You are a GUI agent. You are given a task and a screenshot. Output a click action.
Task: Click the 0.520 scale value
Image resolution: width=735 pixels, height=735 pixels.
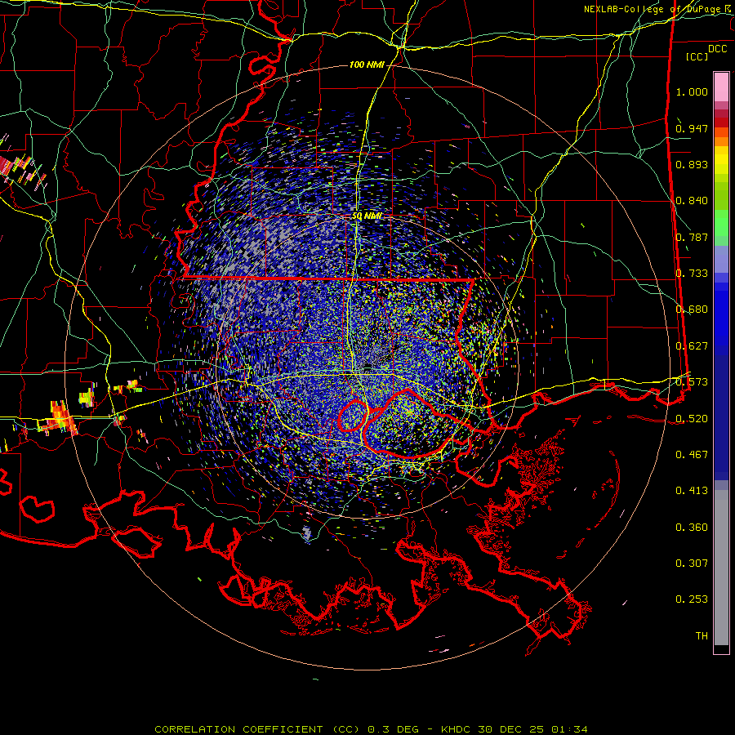click(x=692, y=419)
